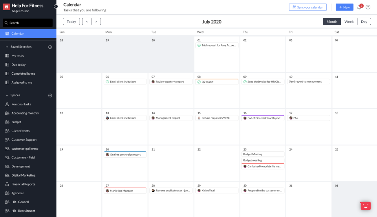
Task: Click avatar on On time conversion report
Action: pyautogui.click(x=107, y=154)
